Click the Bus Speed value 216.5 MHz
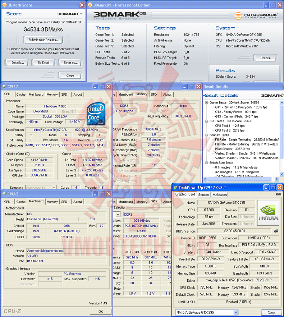The width and height of the screenshot is (284, 317). tap(39, 170)
